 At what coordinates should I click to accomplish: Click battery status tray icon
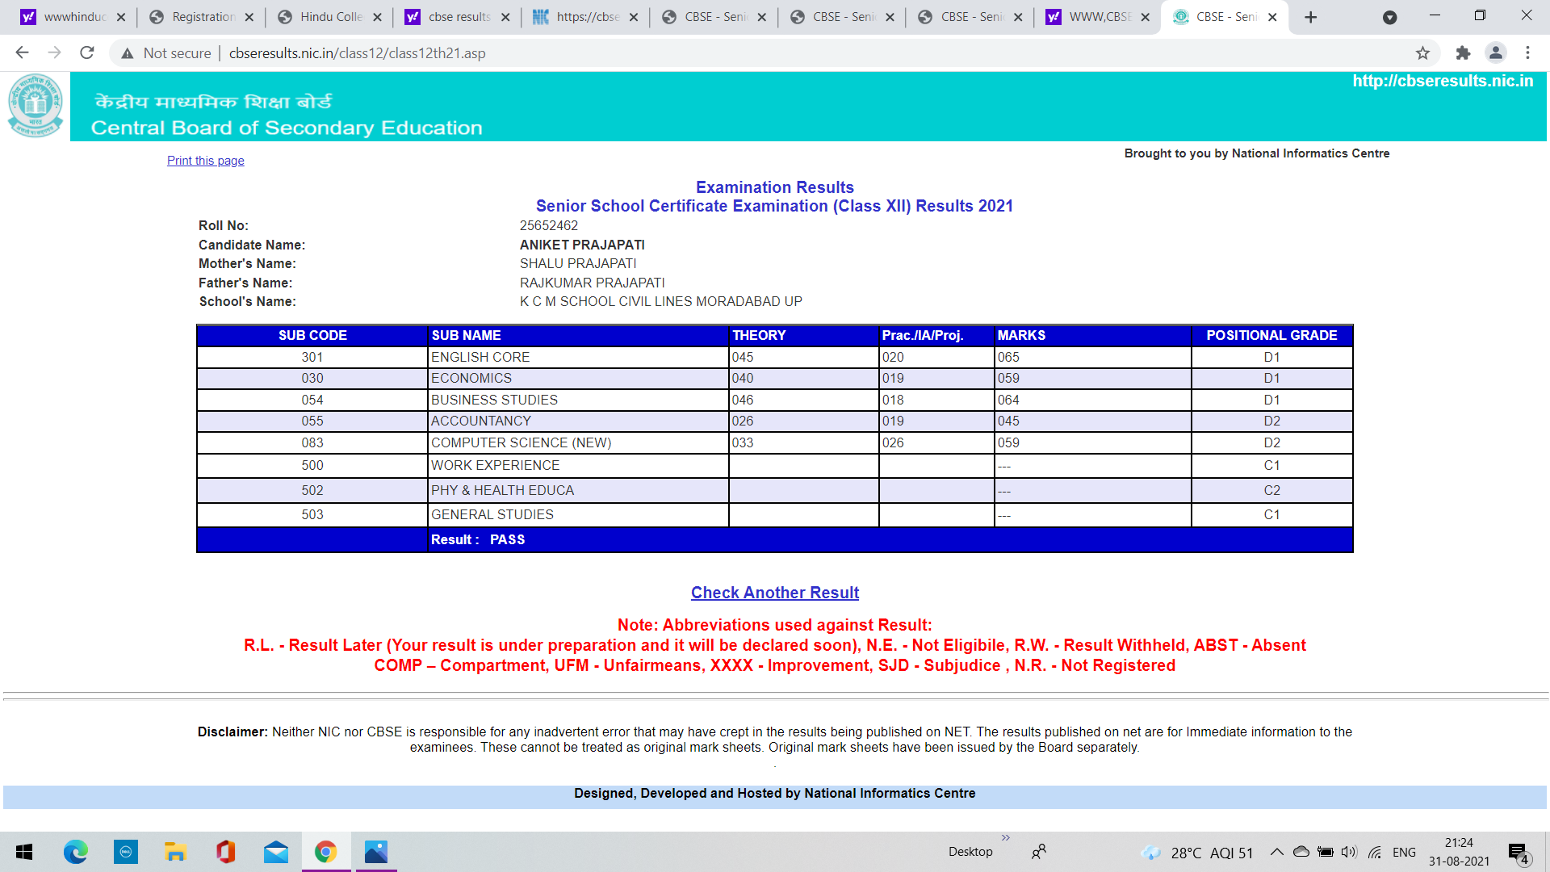click(1325, 852)
